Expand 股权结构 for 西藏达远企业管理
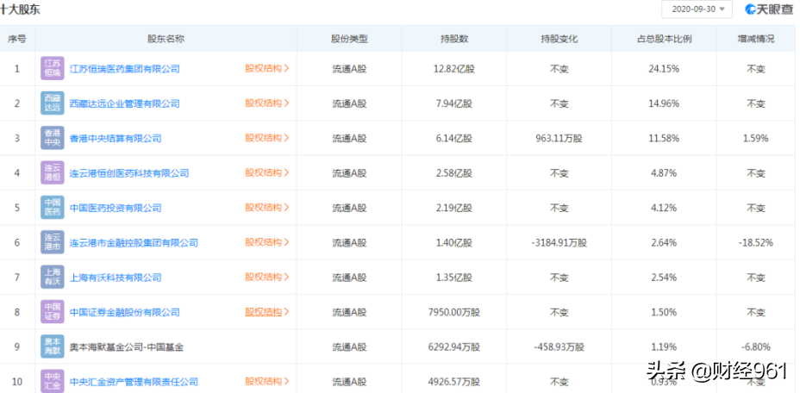The width and height of the screenshot is (800, 393). click(267, 103)
